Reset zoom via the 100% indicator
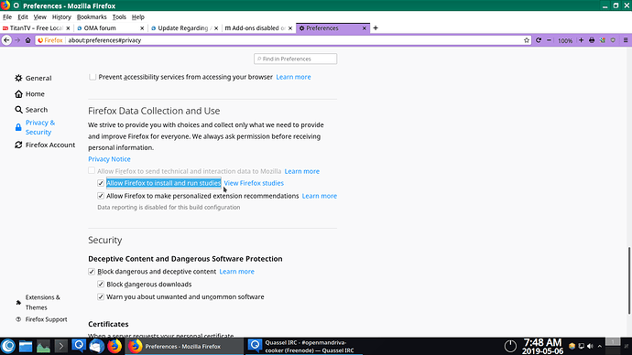This screenshot has height=355, width=632. (565, 40)
